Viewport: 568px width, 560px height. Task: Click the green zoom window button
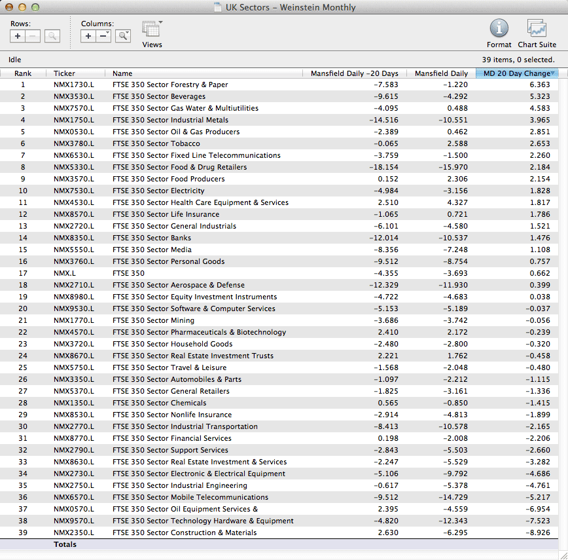[x=35, y=7]
